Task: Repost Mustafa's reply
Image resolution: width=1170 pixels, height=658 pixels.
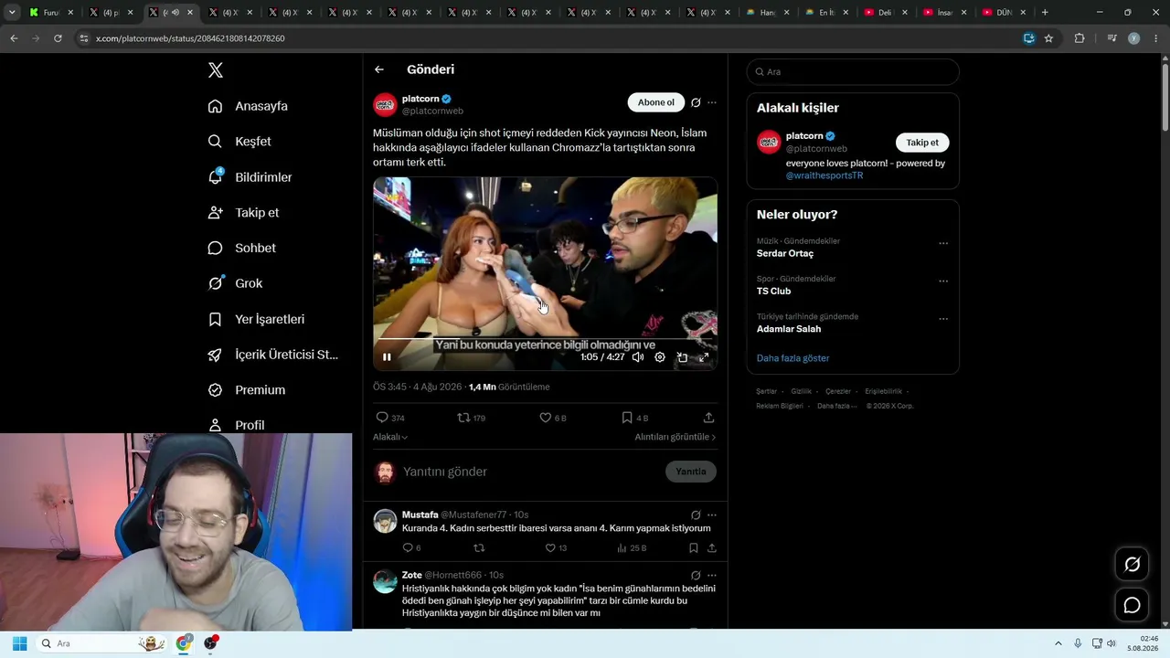Action: click(478, 548)
